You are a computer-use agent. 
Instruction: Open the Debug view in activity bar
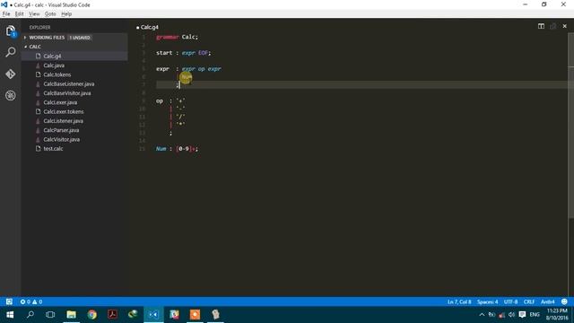tap(11, 96)
